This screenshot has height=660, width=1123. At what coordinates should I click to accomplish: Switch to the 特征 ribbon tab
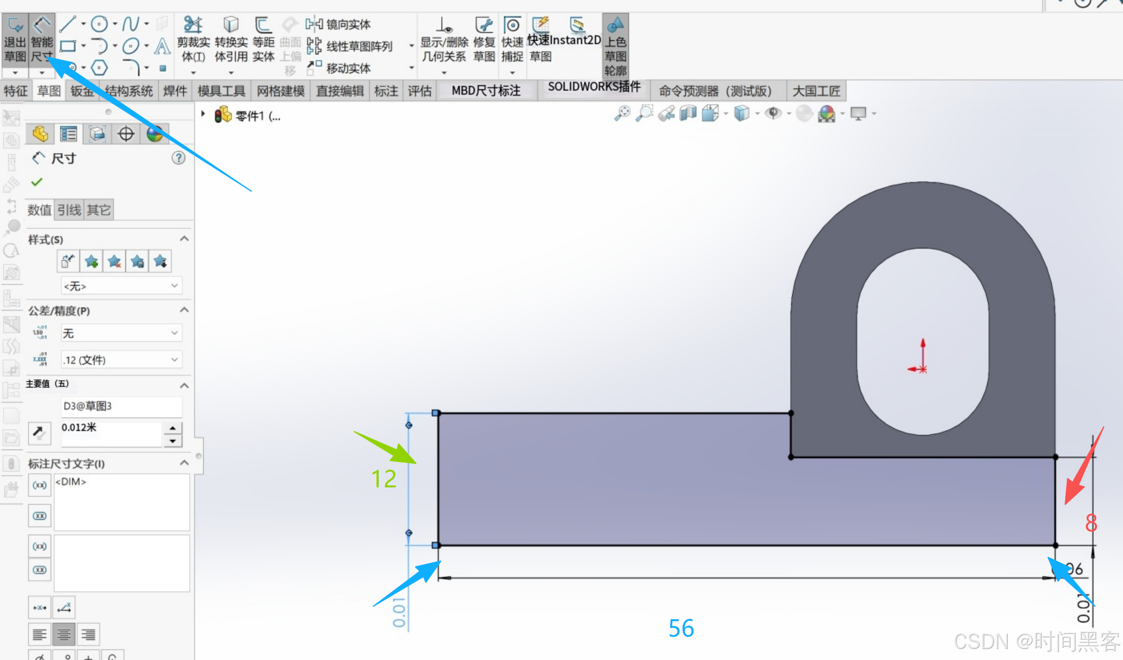[x=16, y=91]
